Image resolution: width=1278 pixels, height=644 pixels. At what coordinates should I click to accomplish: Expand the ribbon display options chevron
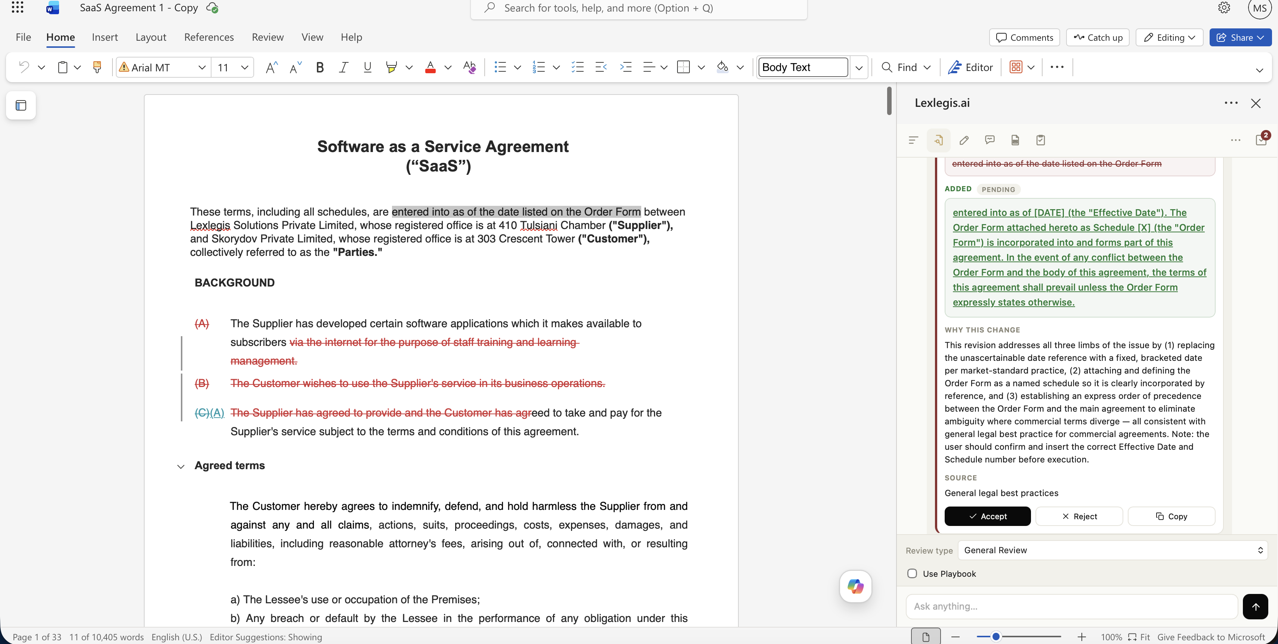coord(1259,69)
